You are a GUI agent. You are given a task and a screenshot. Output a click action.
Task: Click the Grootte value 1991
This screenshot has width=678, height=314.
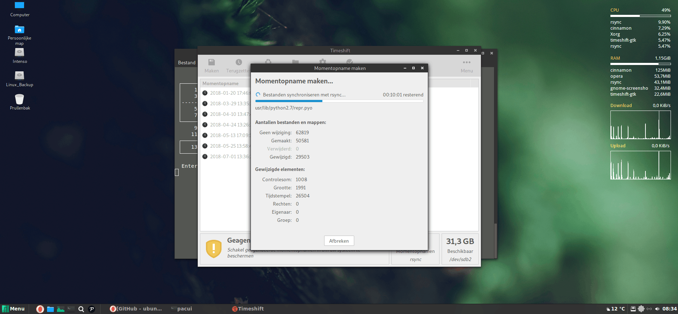coord(301,188)
